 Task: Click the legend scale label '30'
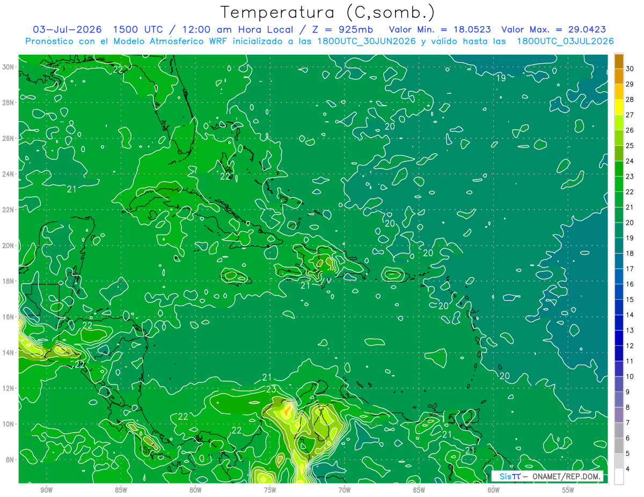(x=630, y=69)
